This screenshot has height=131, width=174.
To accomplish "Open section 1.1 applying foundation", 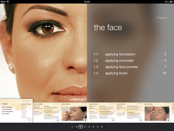I will point(130,54).
